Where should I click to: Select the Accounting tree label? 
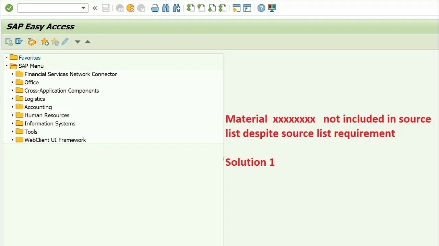tap(38, 107)
